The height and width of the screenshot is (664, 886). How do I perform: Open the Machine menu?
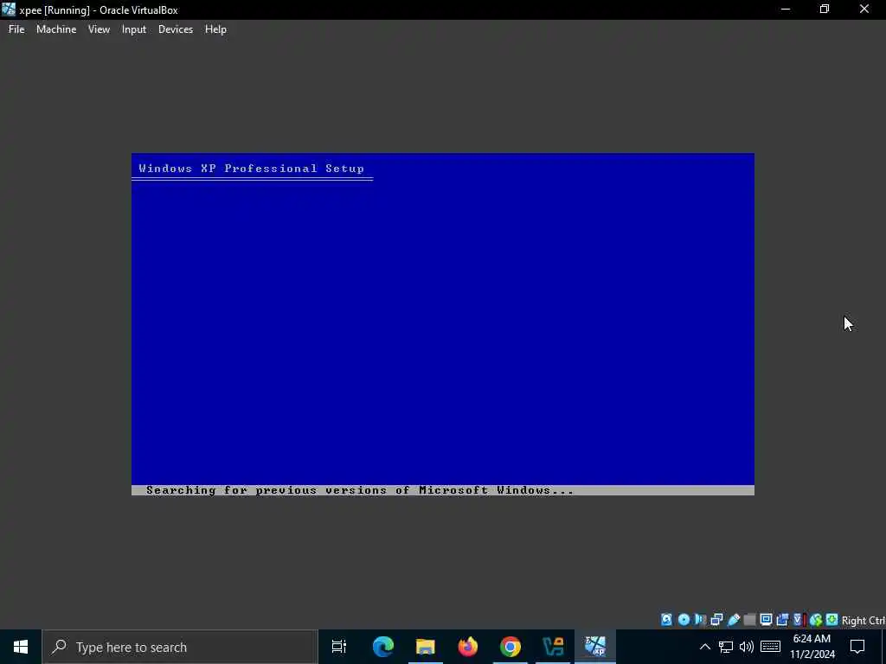pos(56,29)
